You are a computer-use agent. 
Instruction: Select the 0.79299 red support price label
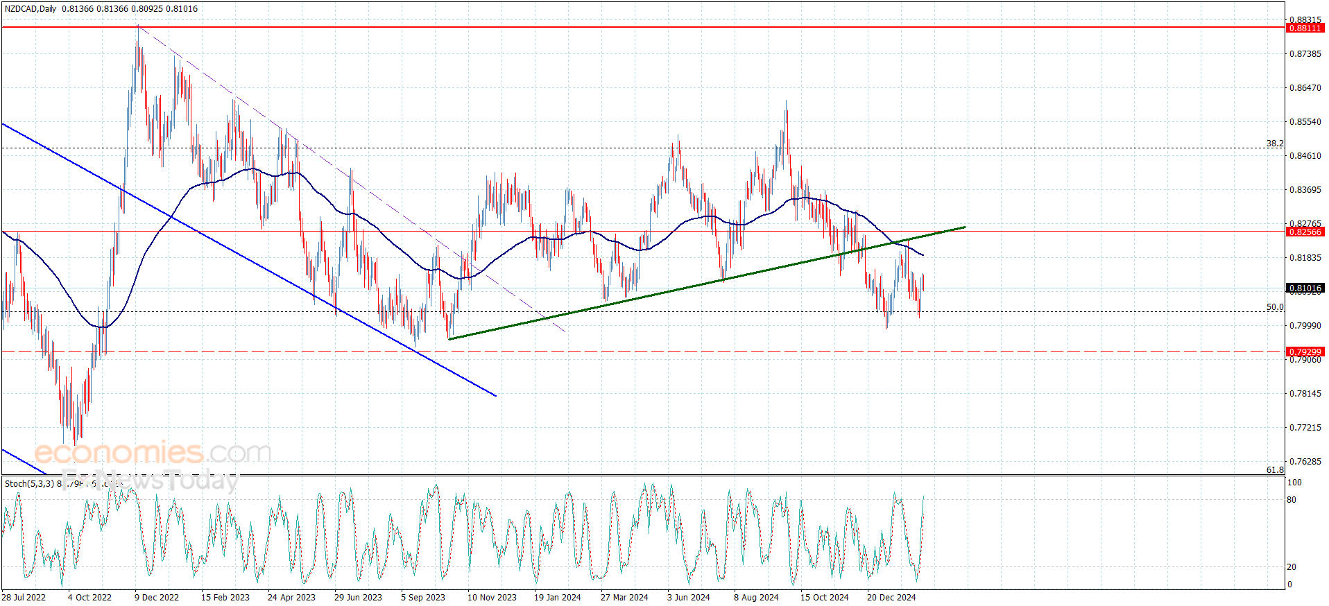1305,352
